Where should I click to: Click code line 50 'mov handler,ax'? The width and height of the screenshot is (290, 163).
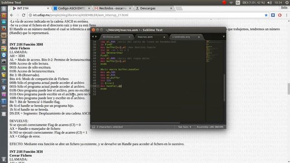(111, 86)
